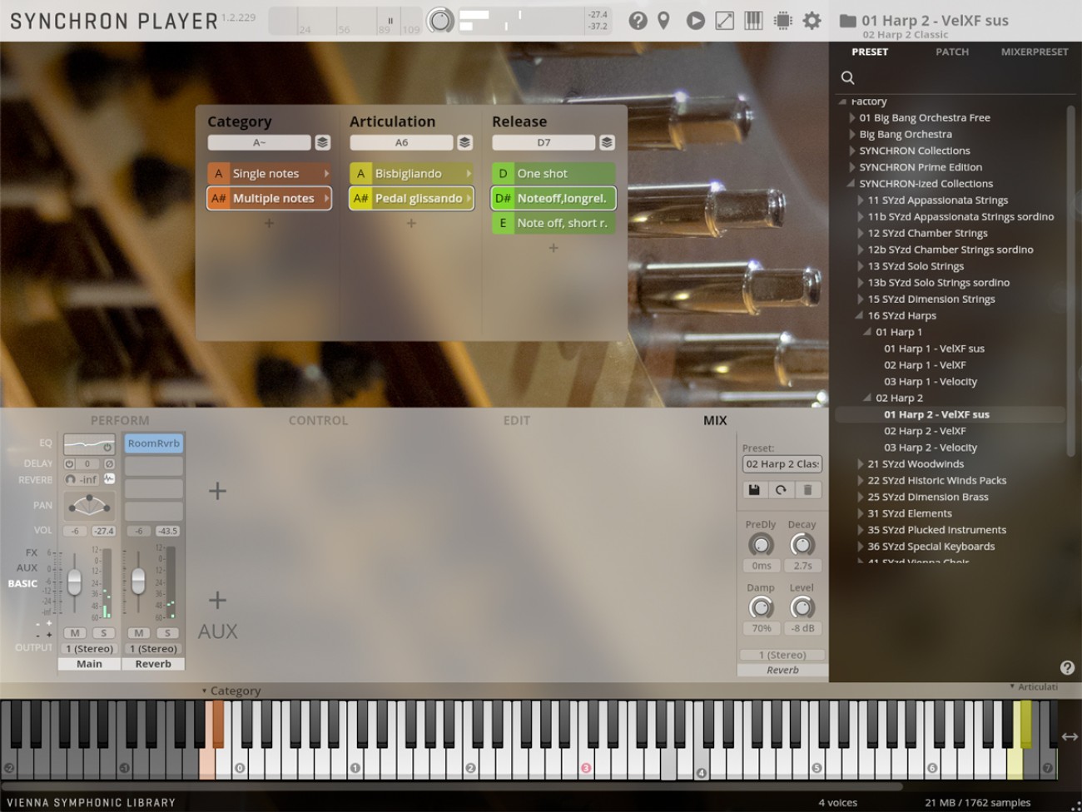Switch to the PATCH tab
The image size is (1082, 812).
pyautogui.click(x=951, y=52)
